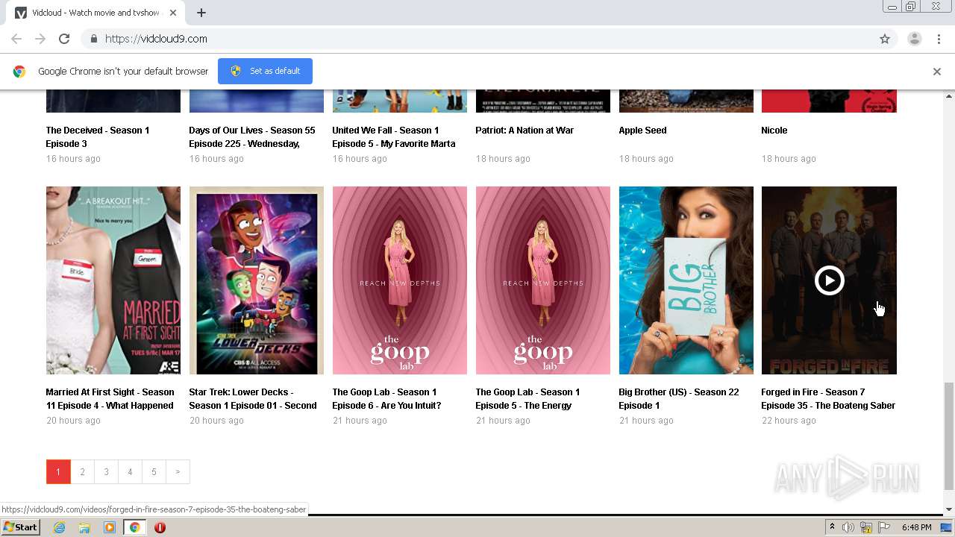Image resolution: width=955 pixels, height=537 pixels.
Task: Dismiss the default browser notification bar
Action: click(937, 72)
